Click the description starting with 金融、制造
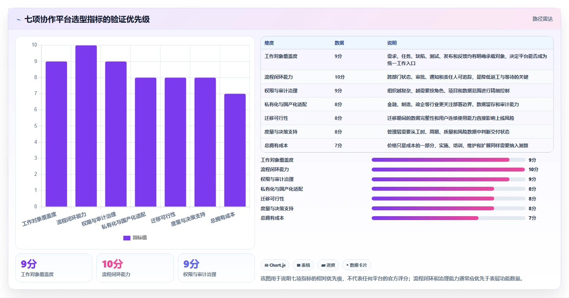Image resolution: width=569 pixels, height=298 pixels. click(453, 104)
